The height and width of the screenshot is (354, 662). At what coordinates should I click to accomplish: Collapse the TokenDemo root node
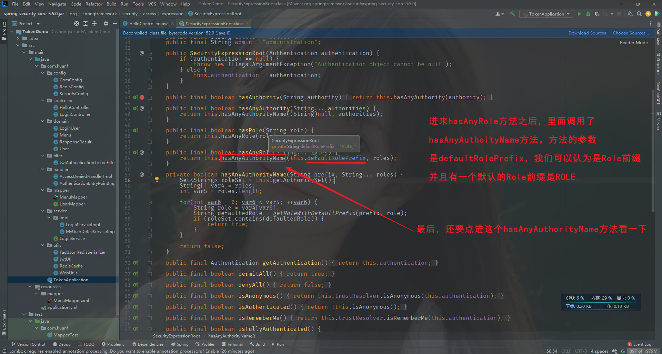pos(12,32)
